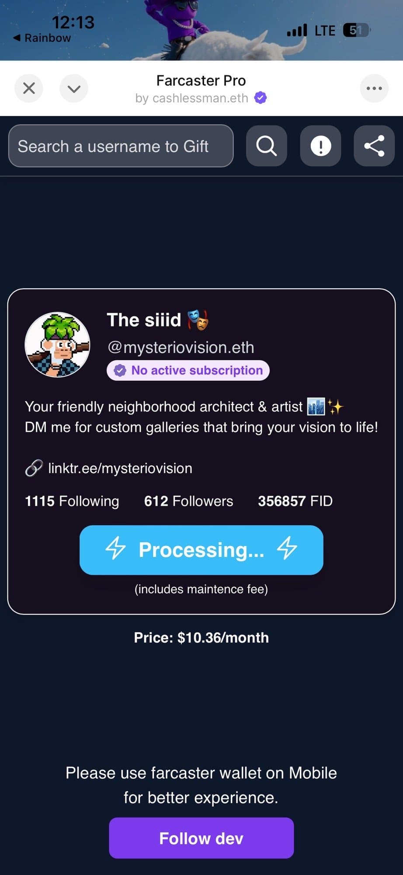
Task: Tap the verified badge next to cashlessman.eth
Action: point(261,98)
